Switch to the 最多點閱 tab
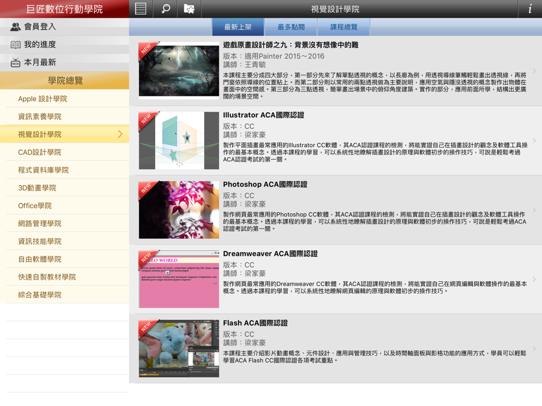The height and width of the screenshot is (406, 542). [291, 27]
